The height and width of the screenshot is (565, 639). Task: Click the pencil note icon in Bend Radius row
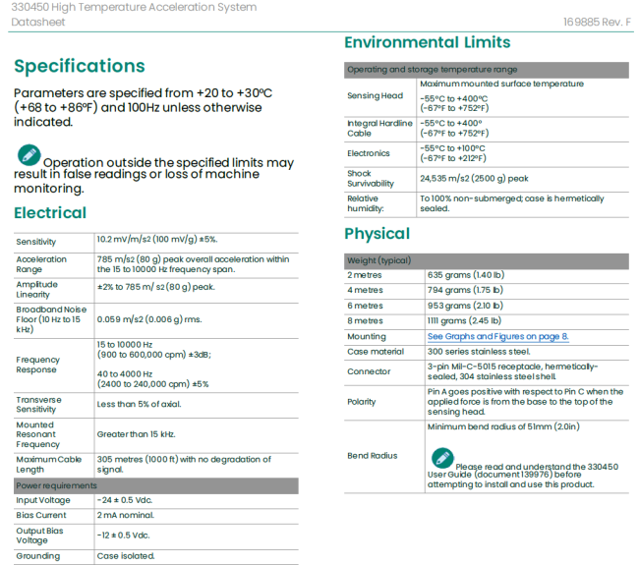tap(441, 457)
